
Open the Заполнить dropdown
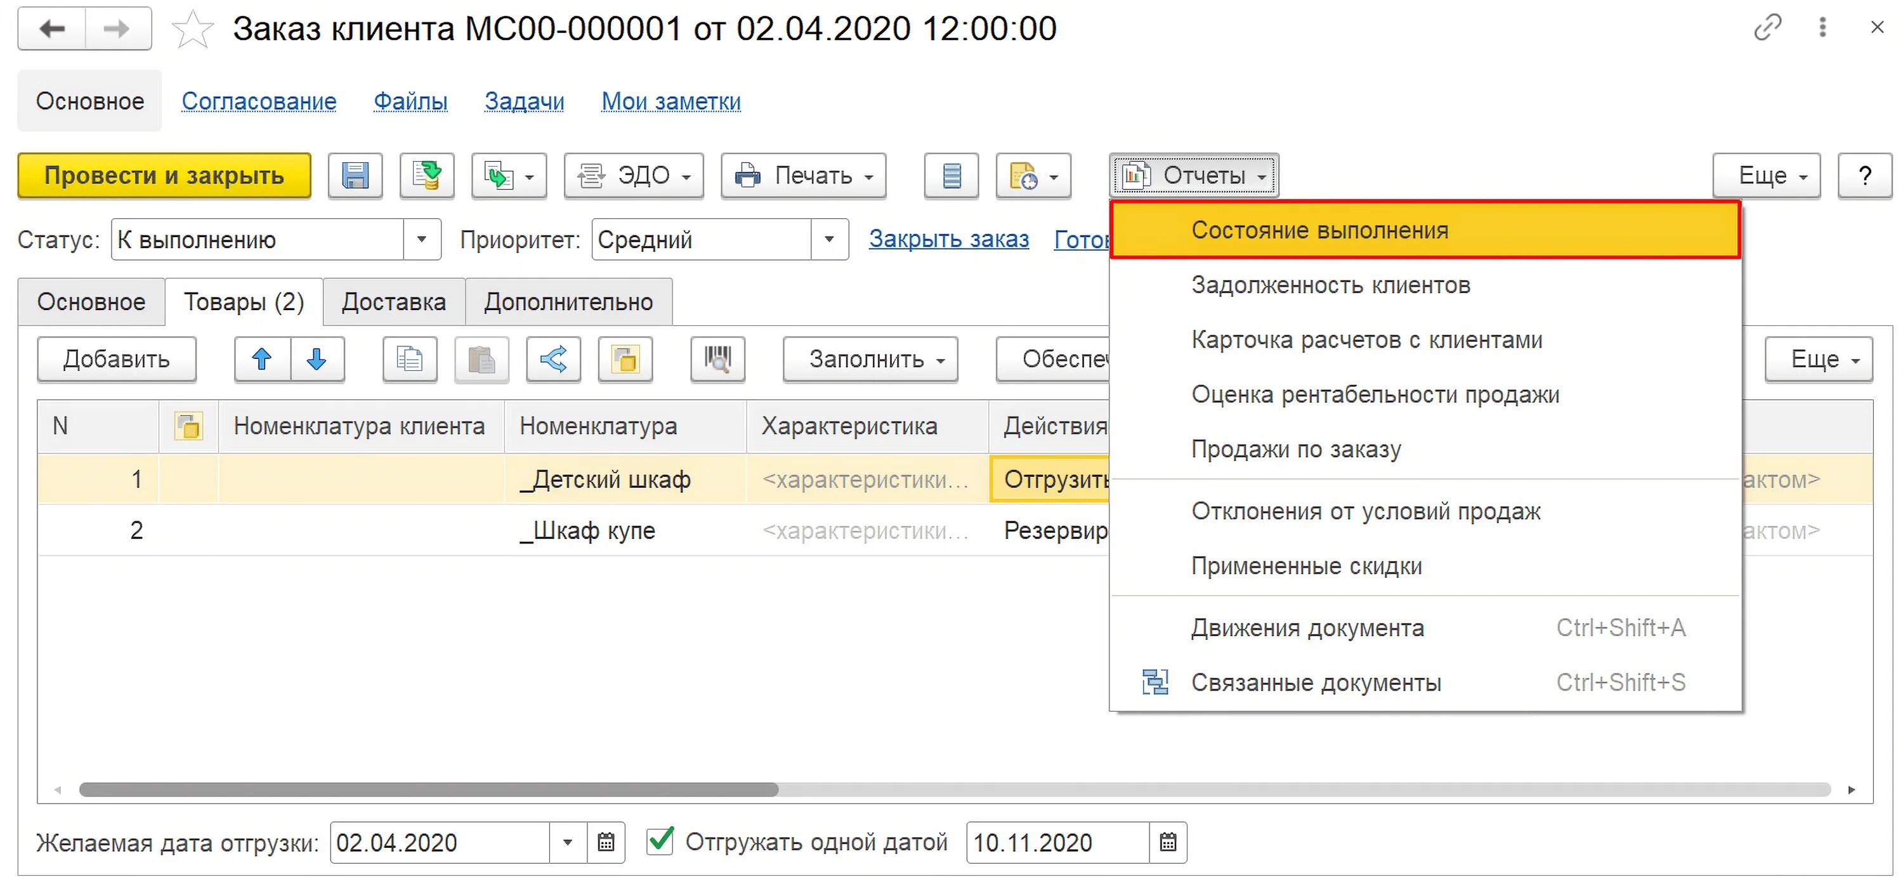tap(870, 360)
